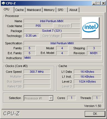Viewport: 107px width, 119px height.
Task: Click the Revision field showing MXB1
Action: coord(94,53)
